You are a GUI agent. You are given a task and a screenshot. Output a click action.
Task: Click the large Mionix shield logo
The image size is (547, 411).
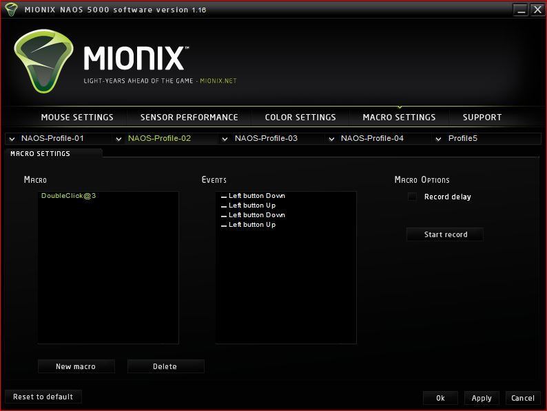pos(43,61)
